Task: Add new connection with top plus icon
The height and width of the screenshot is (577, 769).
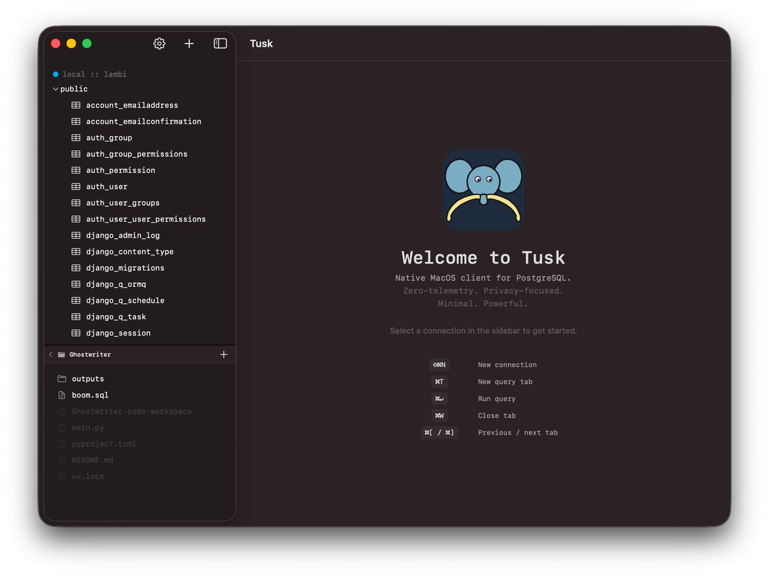Action: [x=189, y=44]
